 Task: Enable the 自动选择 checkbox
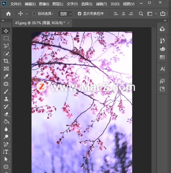[x=34, y=14]
